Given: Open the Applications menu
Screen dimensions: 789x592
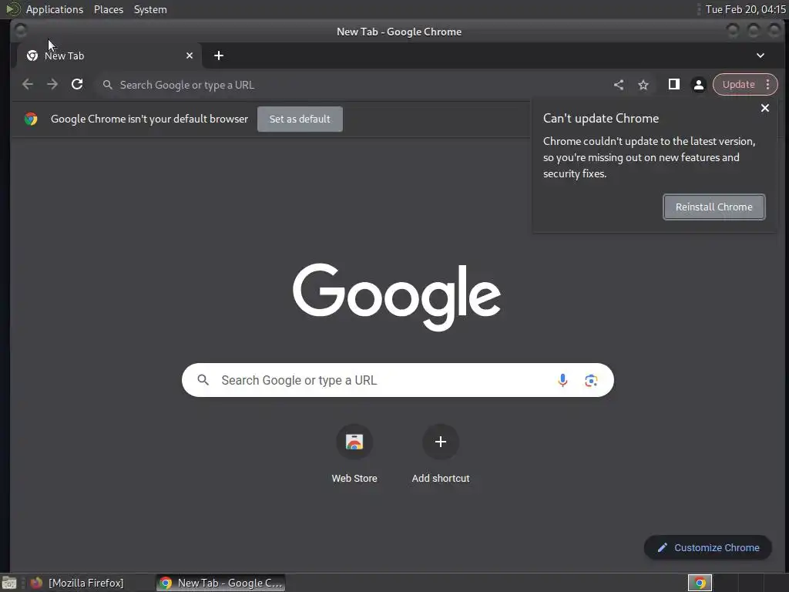Looking at the screenshot, I should 55,9.
